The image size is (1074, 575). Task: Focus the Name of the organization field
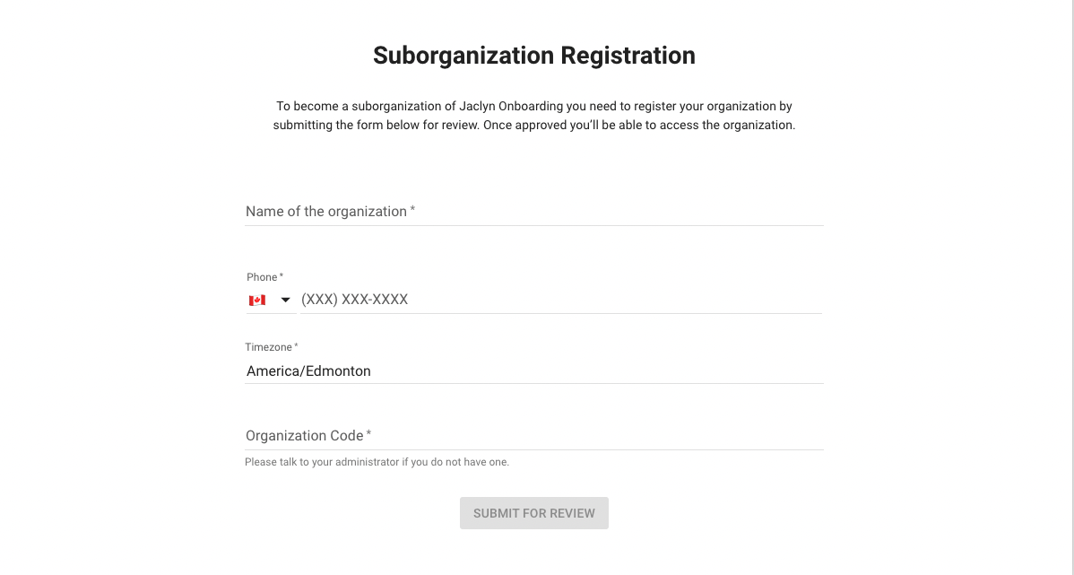534,211
